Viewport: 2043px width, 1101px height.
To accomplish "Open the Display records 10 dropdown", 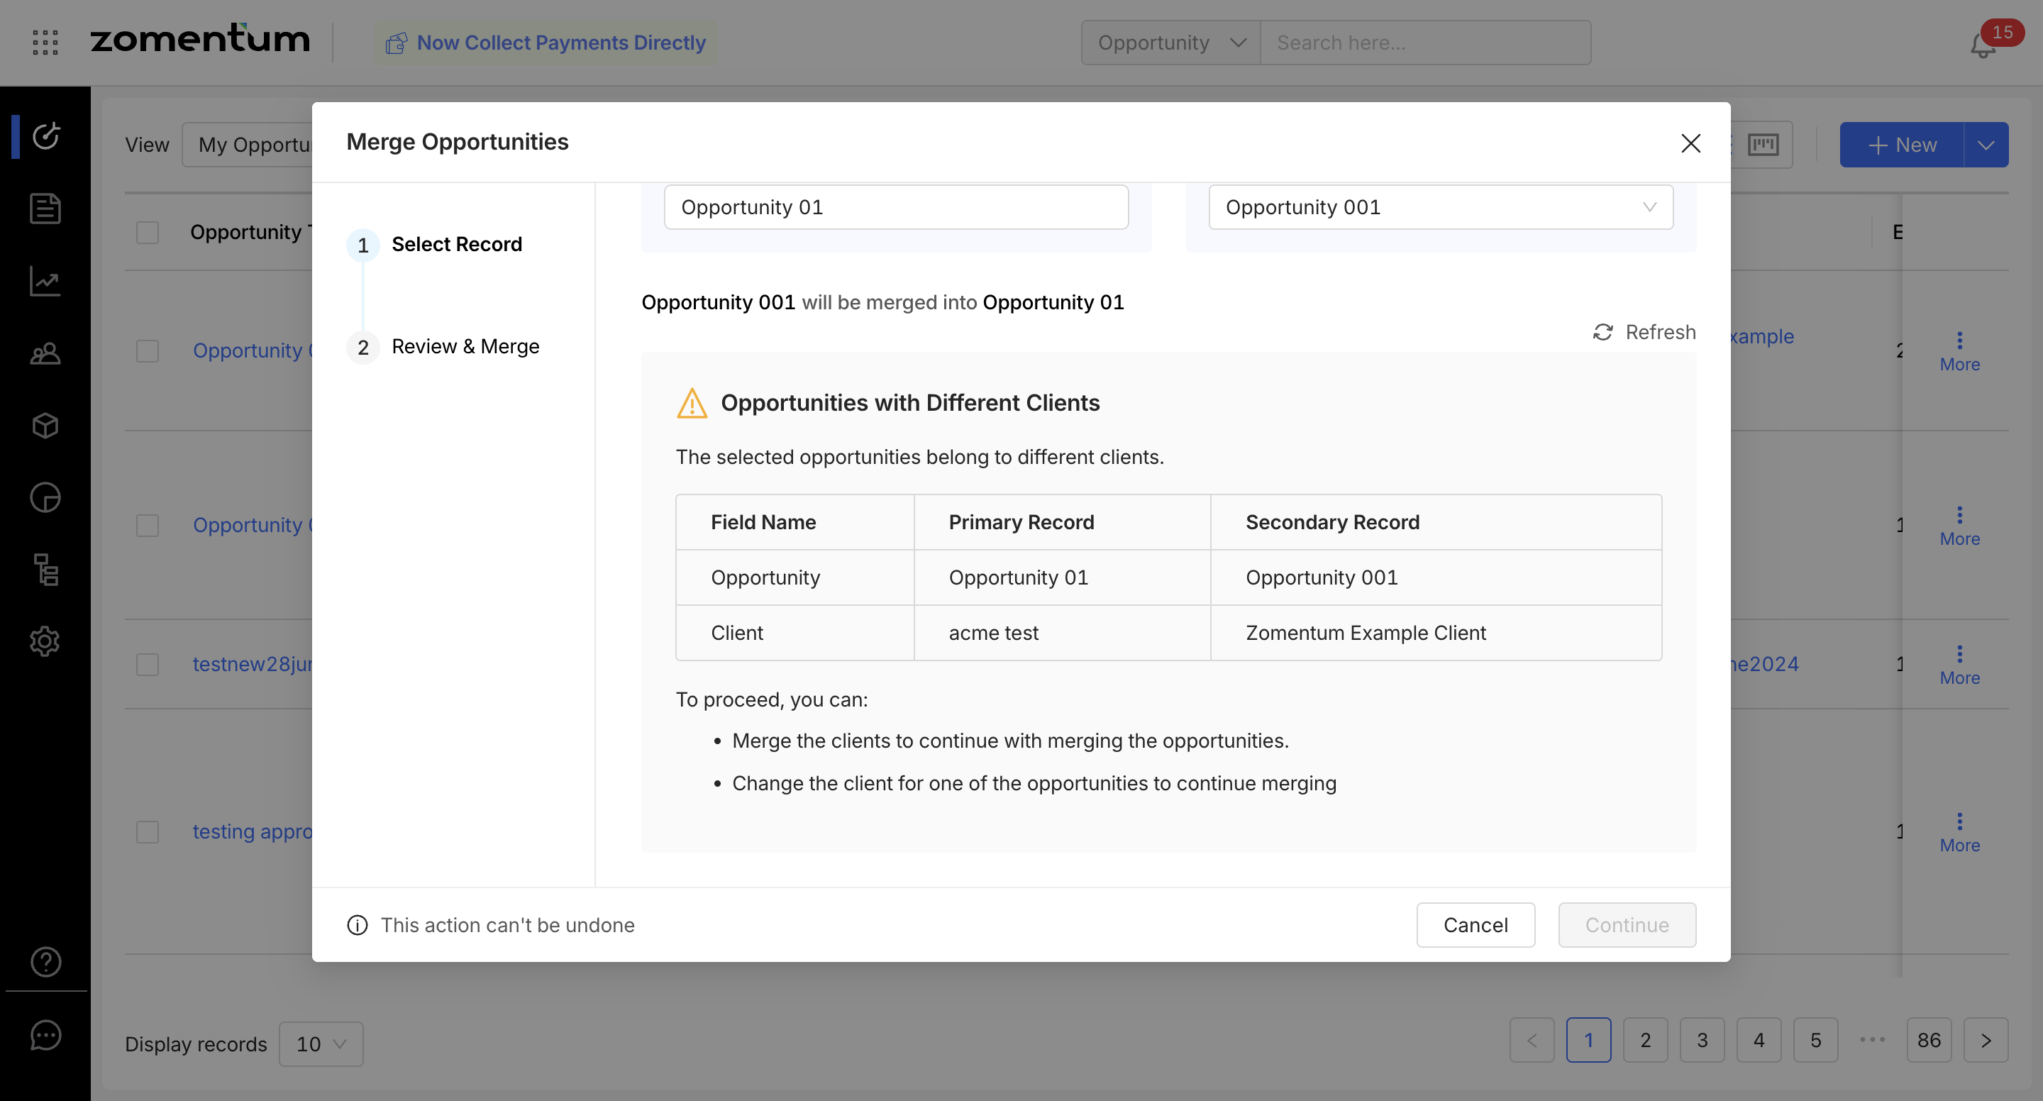I will 321,1044.
